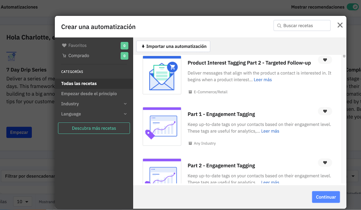This screenshot has width=361, height=210.
Task: Click the Any Industry archive icon
Action: coord(190,143)
